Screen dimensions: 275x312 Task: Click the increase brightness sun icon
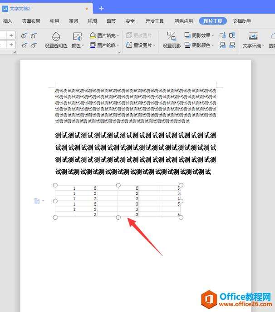pyautogui.click(x=24, y=45)
